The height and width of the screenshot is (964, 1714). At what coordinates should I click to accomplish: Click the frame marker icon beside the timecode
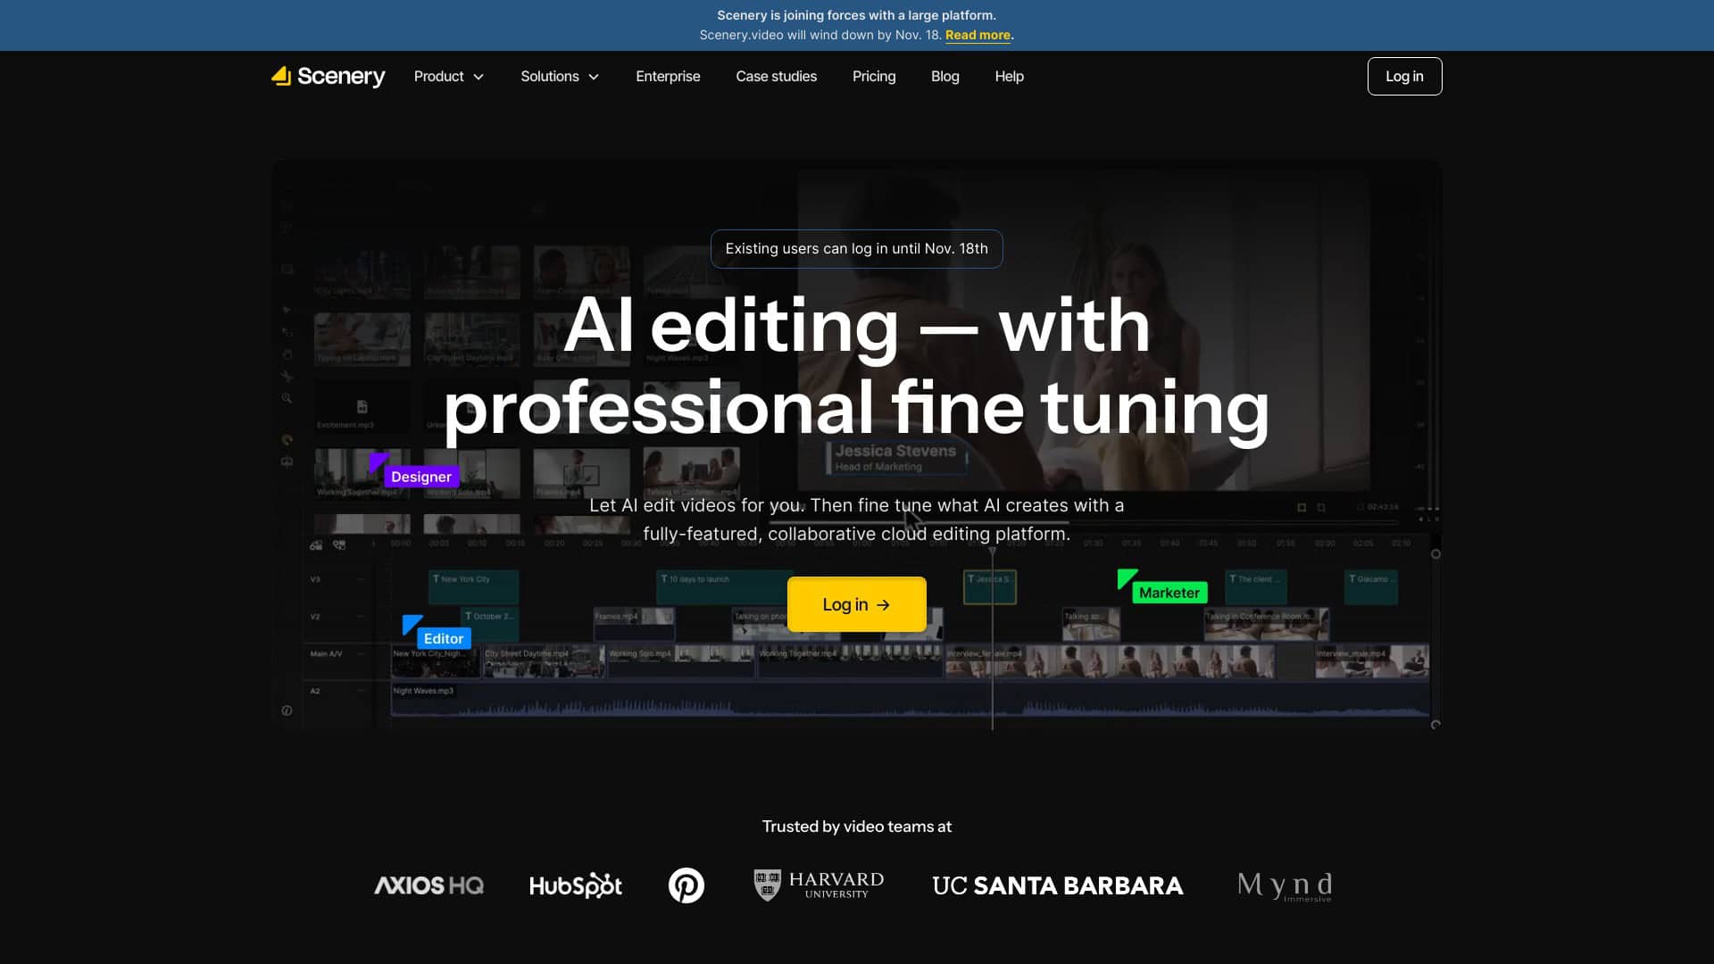[x=1360, y=506]
